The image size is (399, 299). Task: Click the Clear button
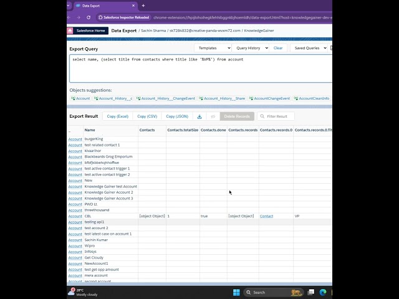point(278,48)
